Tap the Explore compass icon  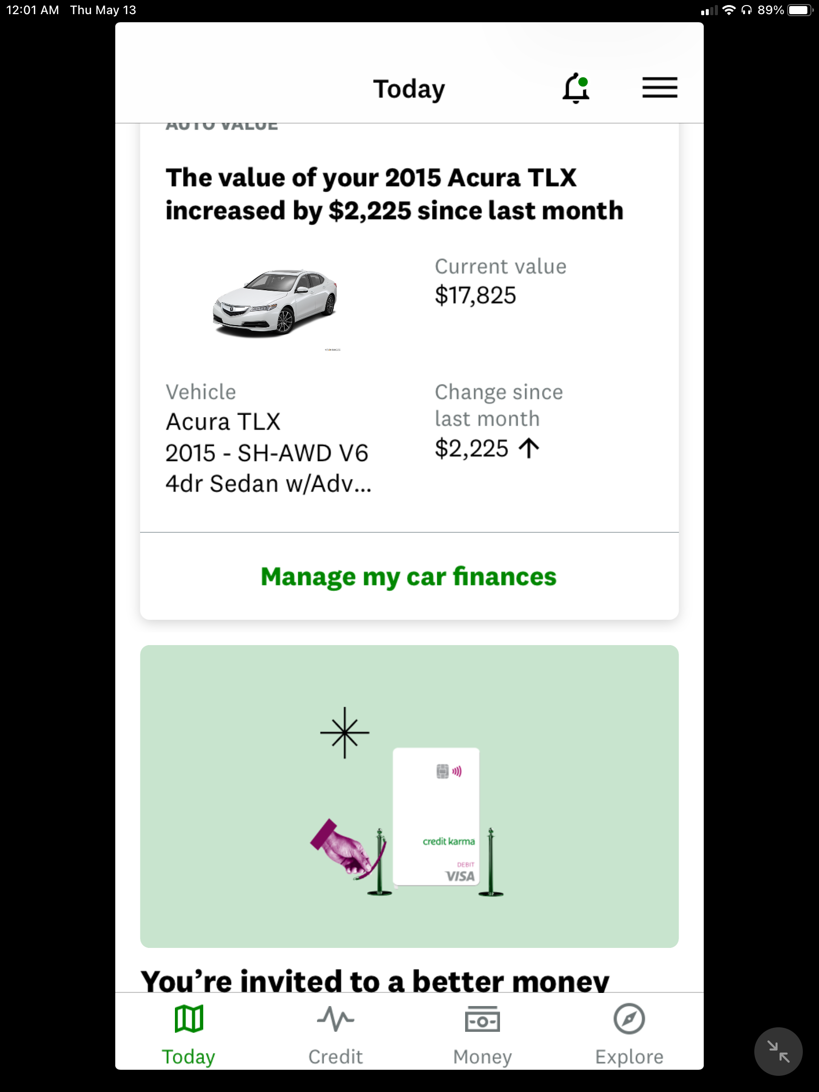[629, 1019]
